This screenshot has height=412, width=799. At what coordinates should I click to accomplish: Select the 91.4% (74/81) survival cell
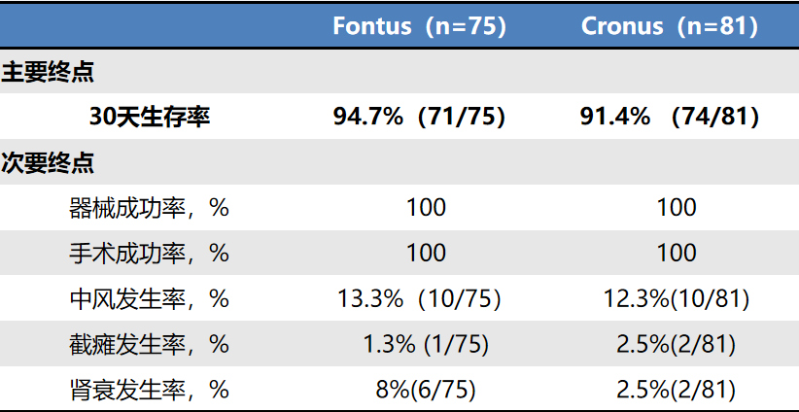click(x=669, y=118)
